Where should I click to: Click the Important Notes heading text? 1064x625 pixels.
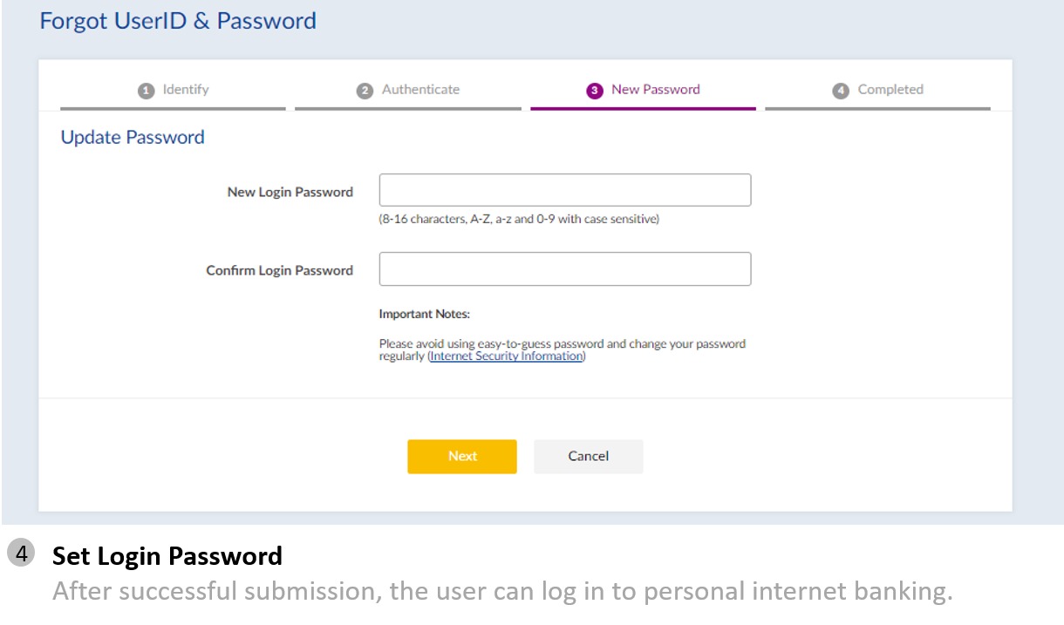click(x=424, y=314)
